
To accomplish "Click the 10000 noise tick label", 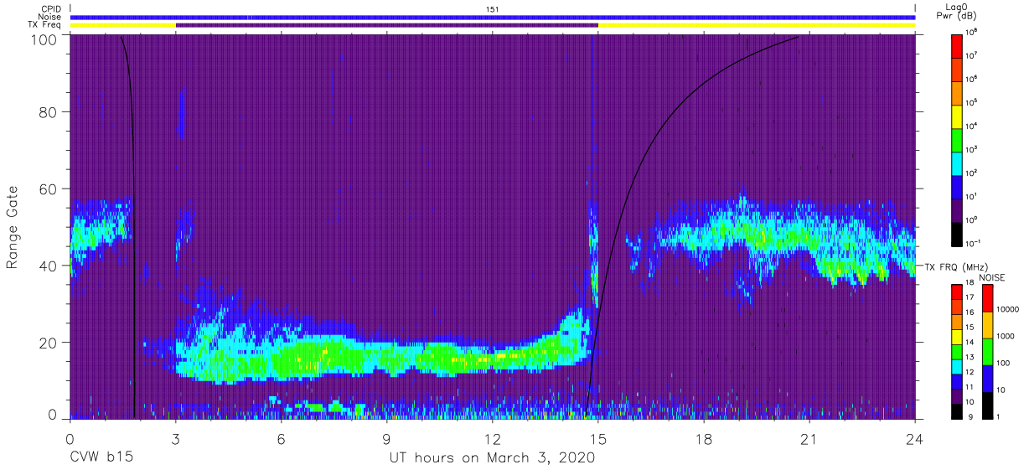I will (1007, 309).
